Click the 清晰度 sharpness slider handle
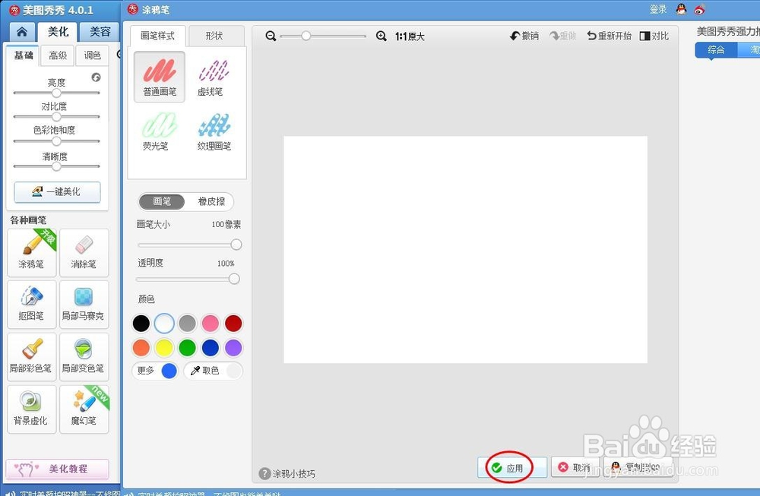Viewport: 760px width, 496px height. pos(57,166)
